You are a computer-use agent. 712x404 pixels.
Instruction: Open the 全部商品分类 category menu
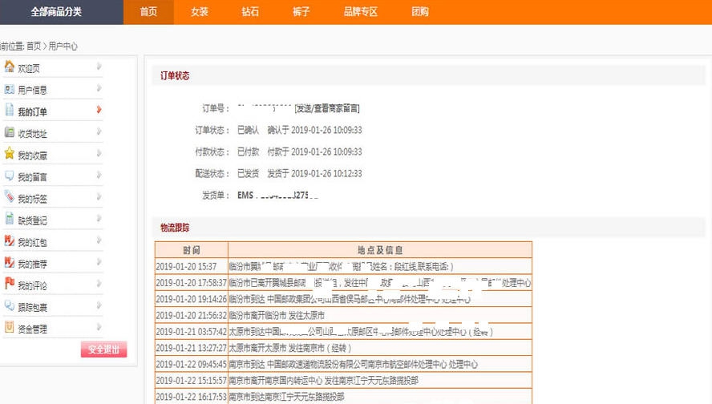pyautogui.click(x=56, y=12)
